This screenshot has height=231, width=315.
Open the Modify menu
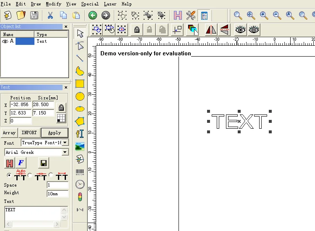coord(53,4)
